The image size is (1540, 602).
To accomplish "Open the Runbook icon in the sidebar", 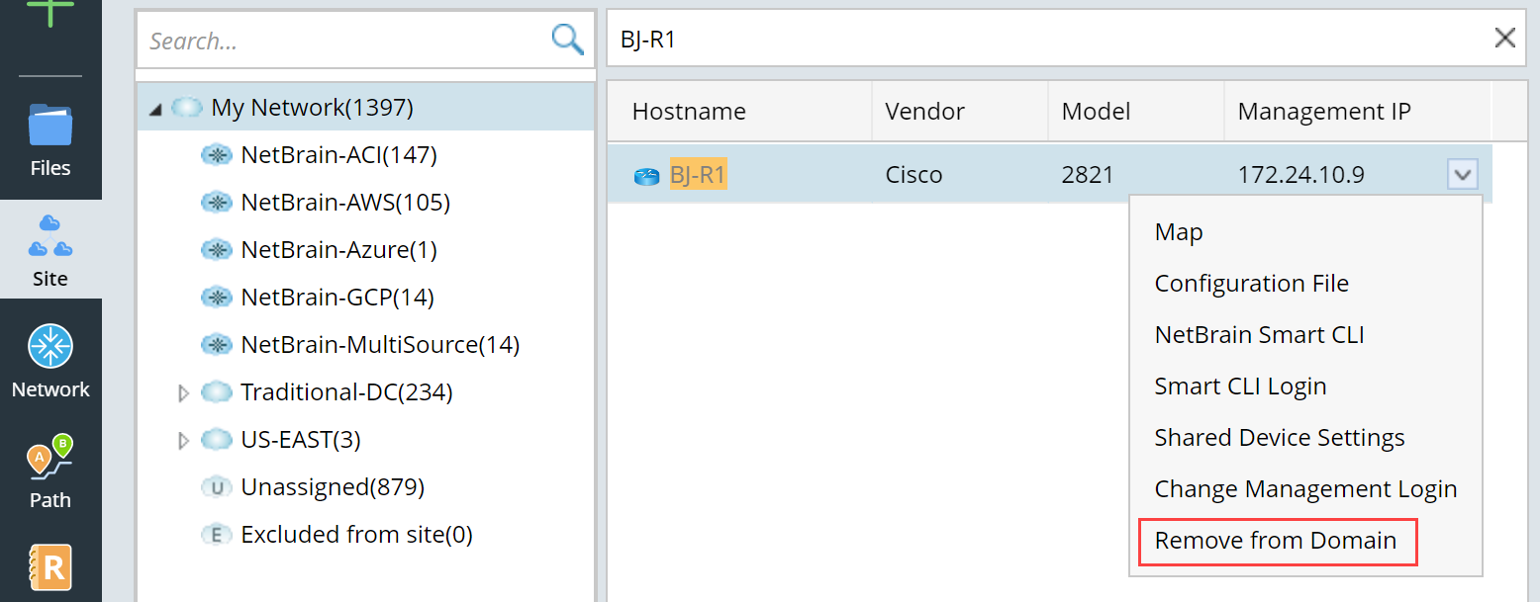I will (50, 567).
